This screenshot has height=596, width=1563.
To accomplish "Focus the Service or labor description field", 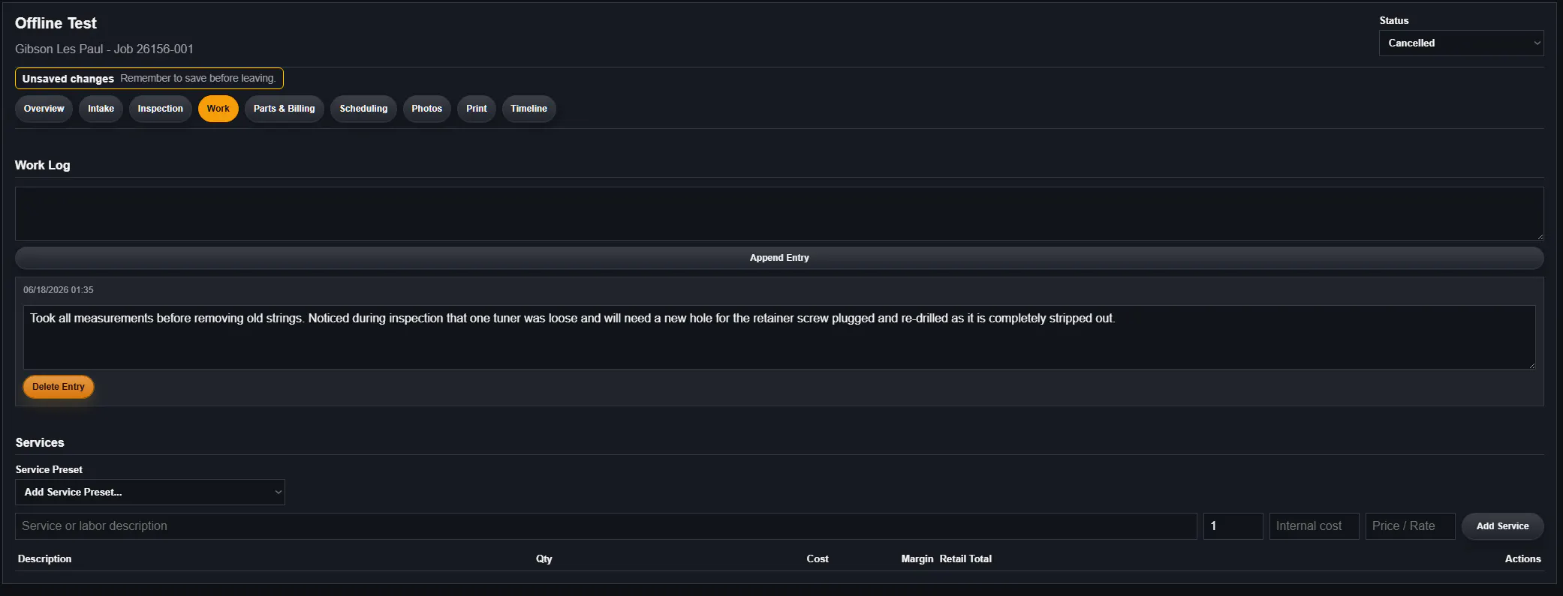I will coord(606,526).
